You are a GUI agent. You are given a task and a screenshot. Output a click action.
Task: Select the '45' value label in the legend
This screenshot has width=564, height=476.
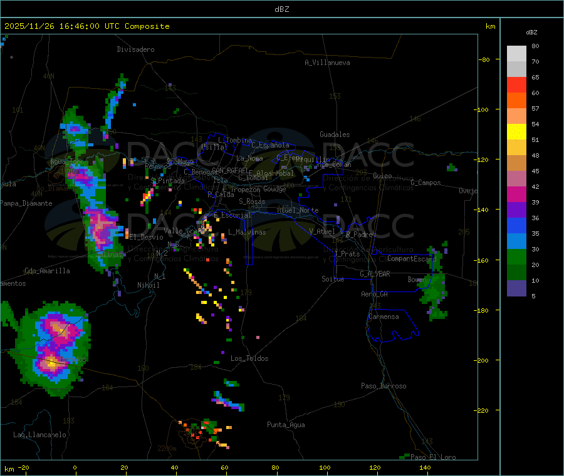pos(535,171)
